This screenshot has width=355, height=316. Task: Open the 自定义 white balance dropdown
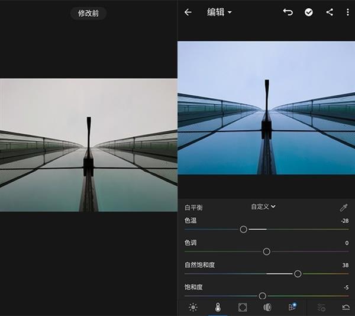click(x=263, y=207)
